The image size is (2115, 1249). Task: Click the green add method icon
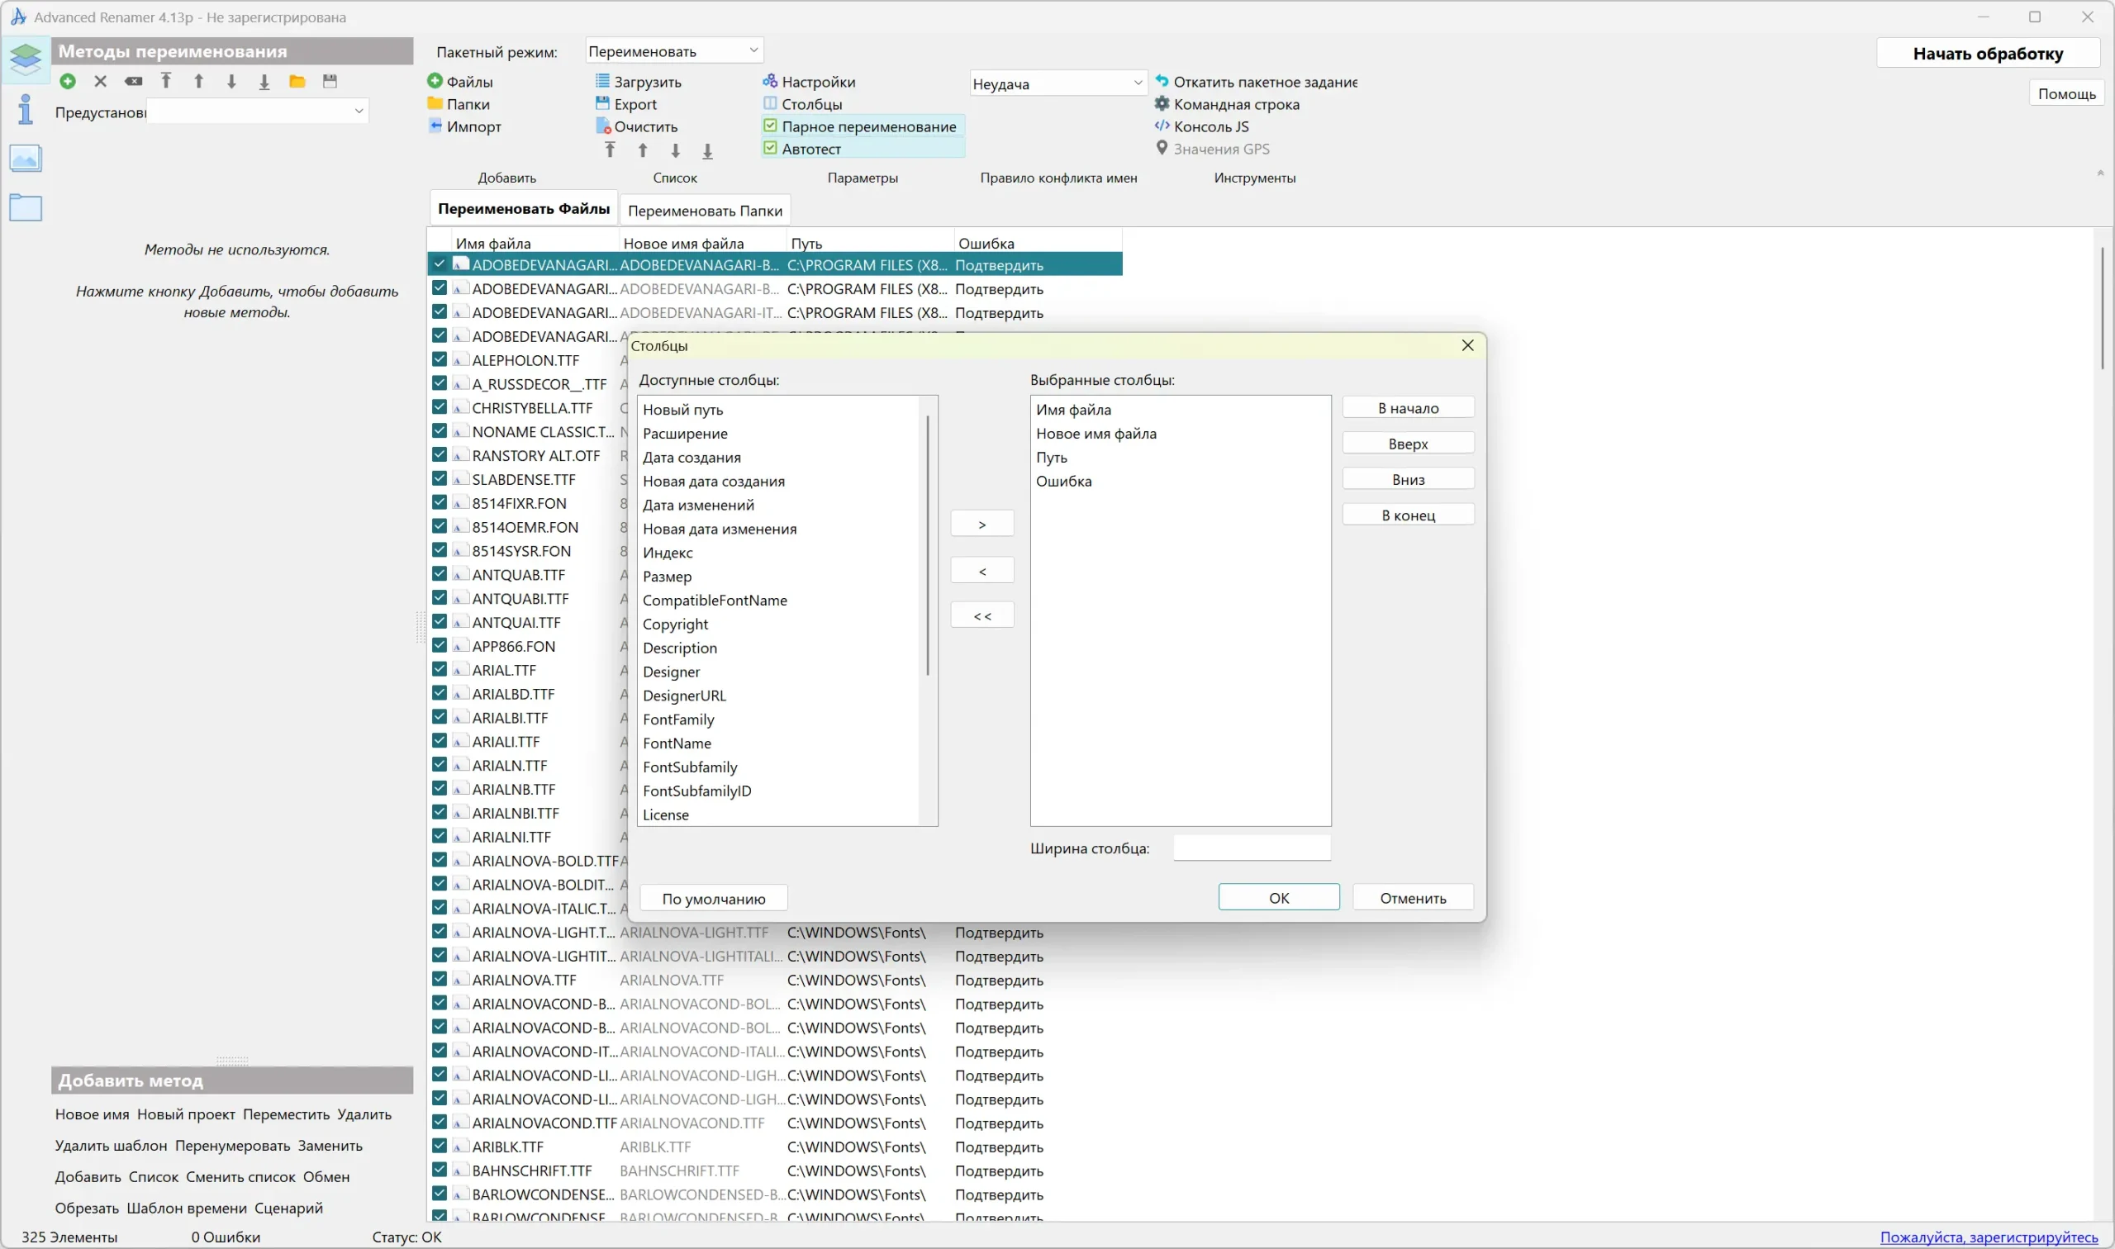69,82
